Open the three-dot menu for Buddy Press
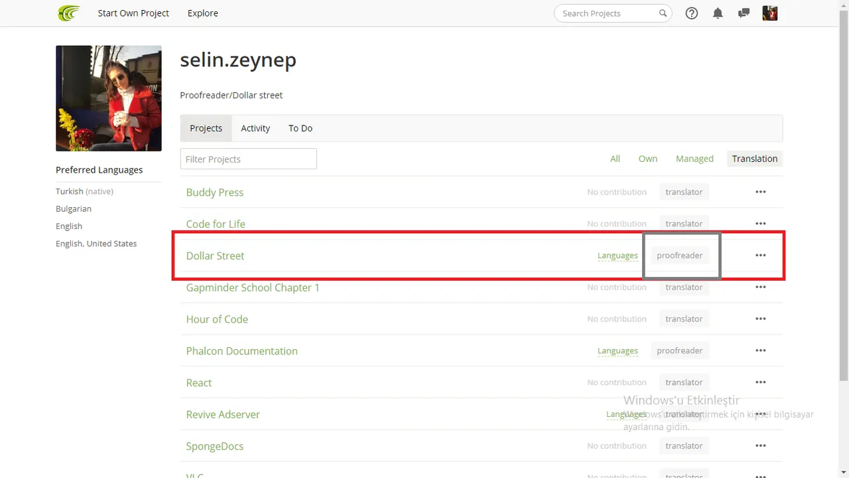Image resolution: width=849 pixels, height=478 pixels. 761,192
